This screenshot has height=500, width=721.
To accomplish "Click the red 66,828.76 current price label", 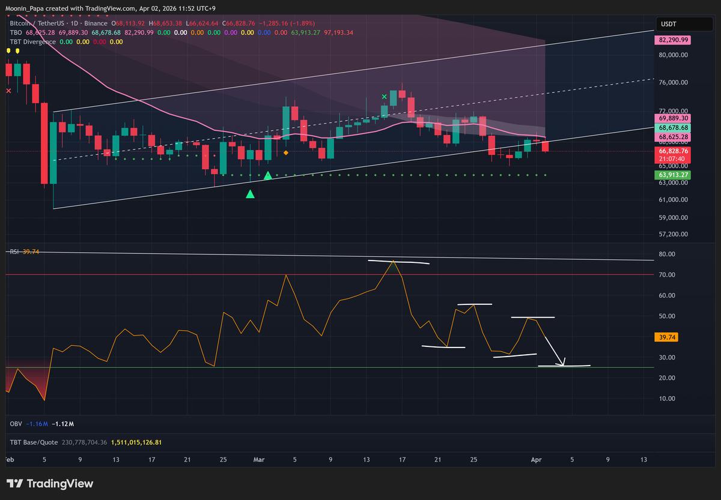I will click(x=673, y=151).
